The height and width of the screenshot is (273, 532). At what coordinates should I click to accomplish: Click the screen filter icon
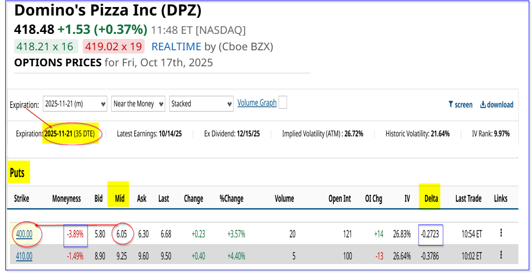click(x=451, y=105)
